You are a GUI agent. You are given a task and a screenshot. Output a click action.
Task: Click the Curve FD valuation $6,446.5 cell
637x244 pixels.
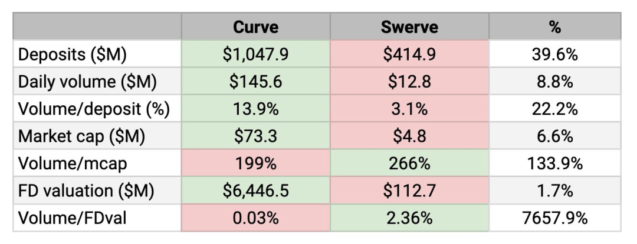click(x=255, y=190)
